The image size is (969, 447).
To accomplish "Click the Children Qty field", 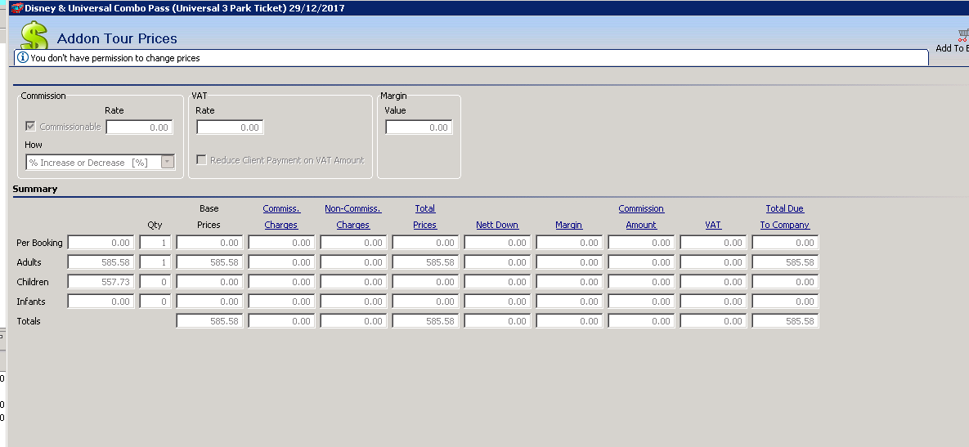I will click(155, 282).
